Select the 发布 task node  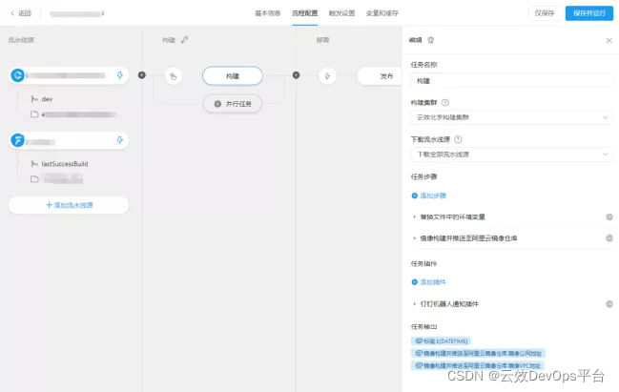(380, 76)
